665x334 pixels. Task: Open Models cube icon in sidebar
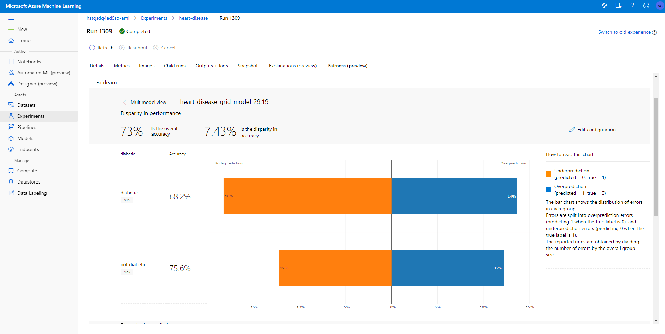coord(11,138)
